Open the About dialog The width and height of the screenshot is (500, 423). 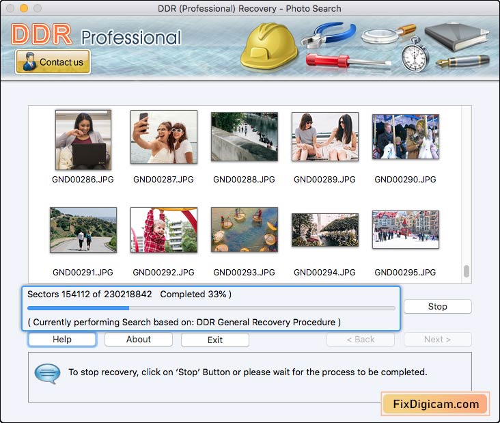139,340
